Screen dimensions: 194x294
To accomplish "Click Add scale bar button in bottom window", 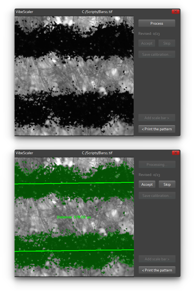I will point(157,259).
